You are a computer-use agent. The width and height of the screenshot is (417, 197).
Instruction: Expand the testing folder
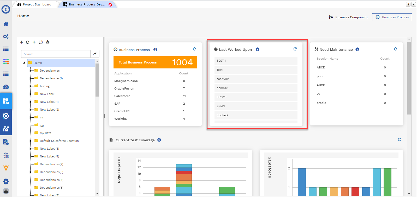point(30,86)
